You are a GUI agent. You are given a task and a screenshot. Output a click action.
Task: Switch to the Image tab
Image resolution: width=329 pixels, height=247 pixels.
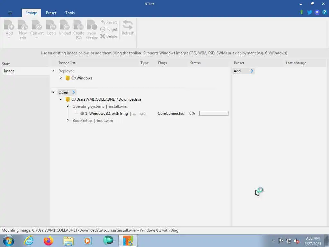click(x=31, y=13)
